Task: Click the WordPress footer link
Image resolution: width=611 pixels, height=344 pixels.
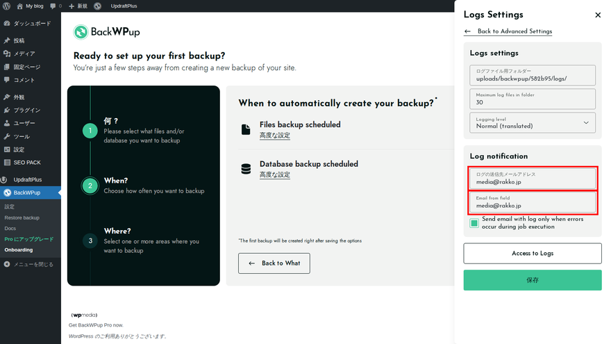Action: pos(81,336)
